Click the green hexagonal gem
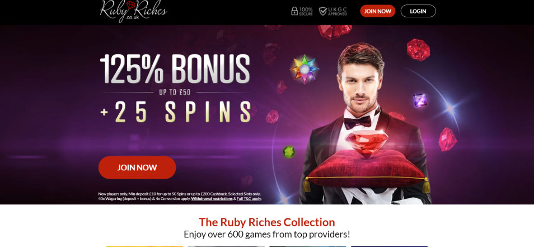The image size is (534, 247). point(289,152)
